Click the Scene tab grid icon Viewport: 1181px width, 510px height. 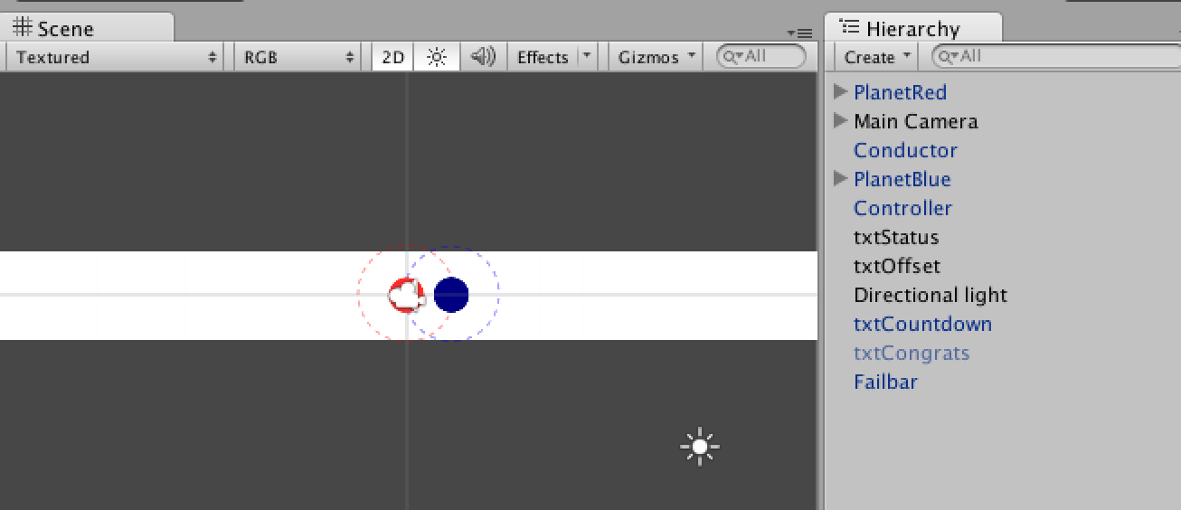pos(23,27)
